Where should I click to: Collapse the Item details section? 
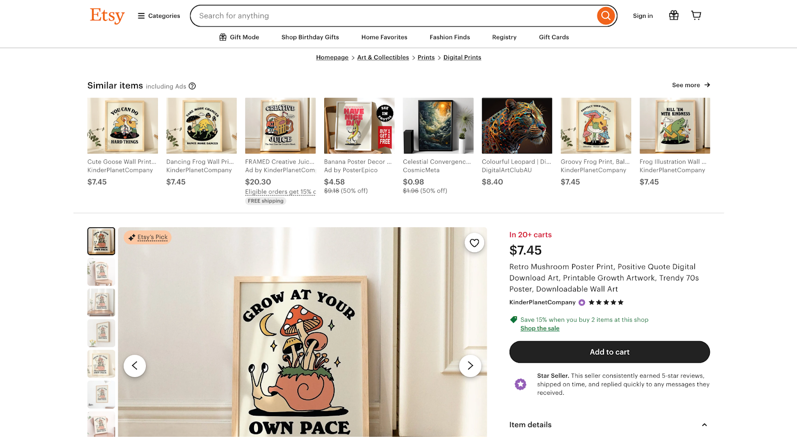[x=704, y=425]
